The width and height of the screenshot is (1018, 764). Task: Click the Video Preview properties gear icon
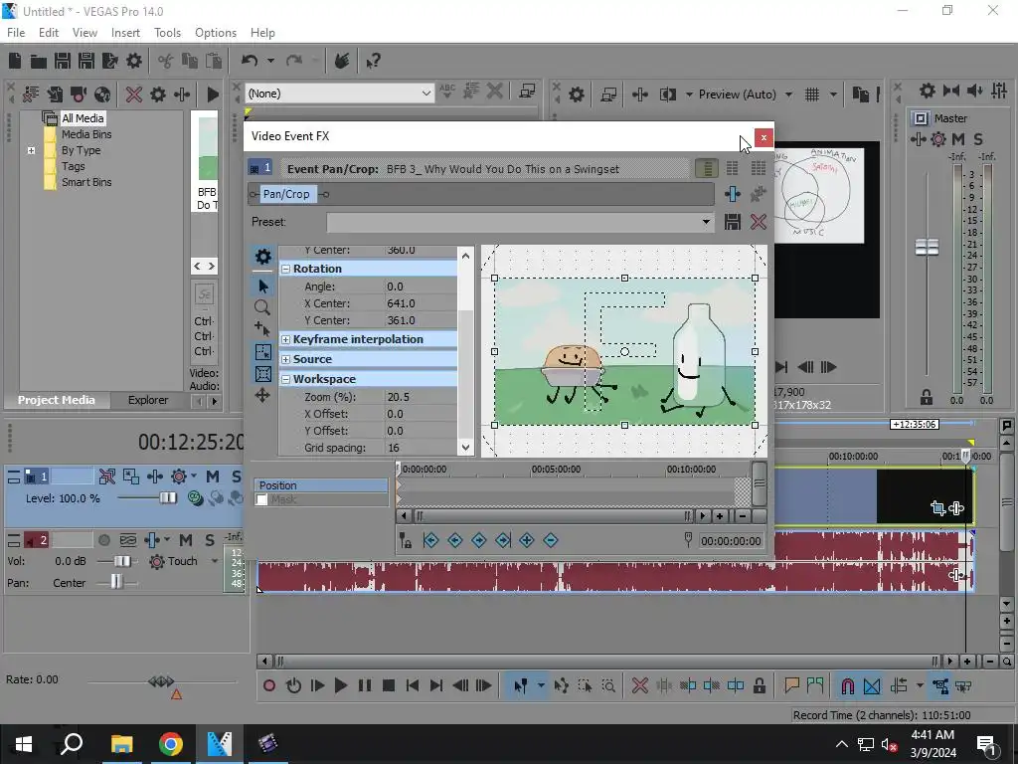577,95
